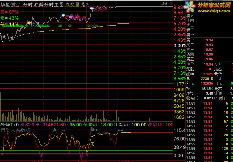This screenshot has width=233, height=162.
Task: Click the 买四 bid price 19.90
Action: 208,54
